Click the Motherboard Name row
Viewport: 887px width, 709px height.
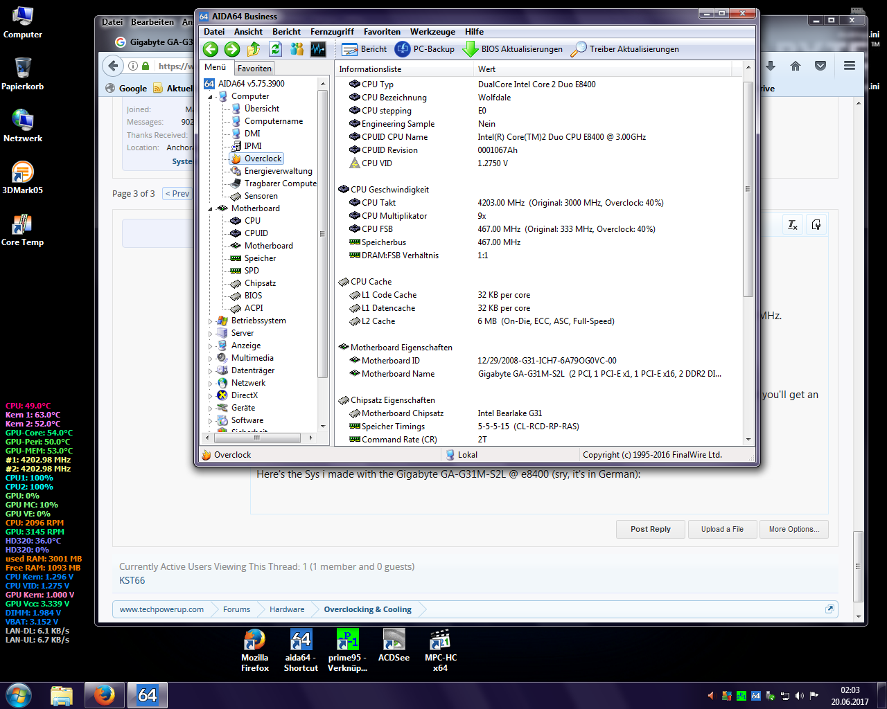click(539, 374)
